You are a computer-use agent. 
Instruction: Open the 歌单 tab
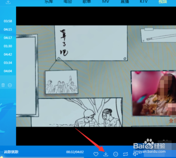coord(87,1)
